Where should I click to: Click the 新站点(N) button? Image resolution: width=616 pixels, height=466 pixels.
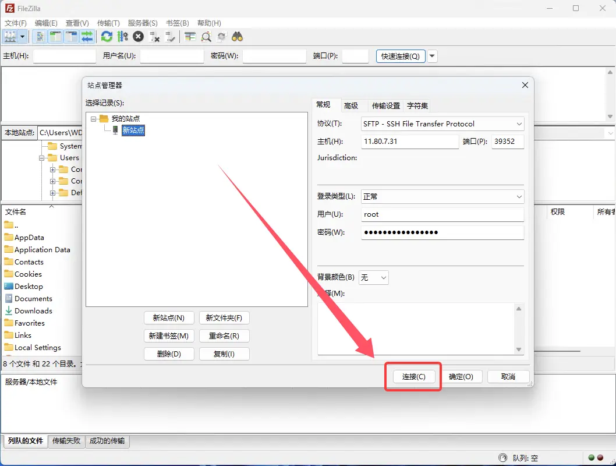pyautogui.click(x=169, y=318)
